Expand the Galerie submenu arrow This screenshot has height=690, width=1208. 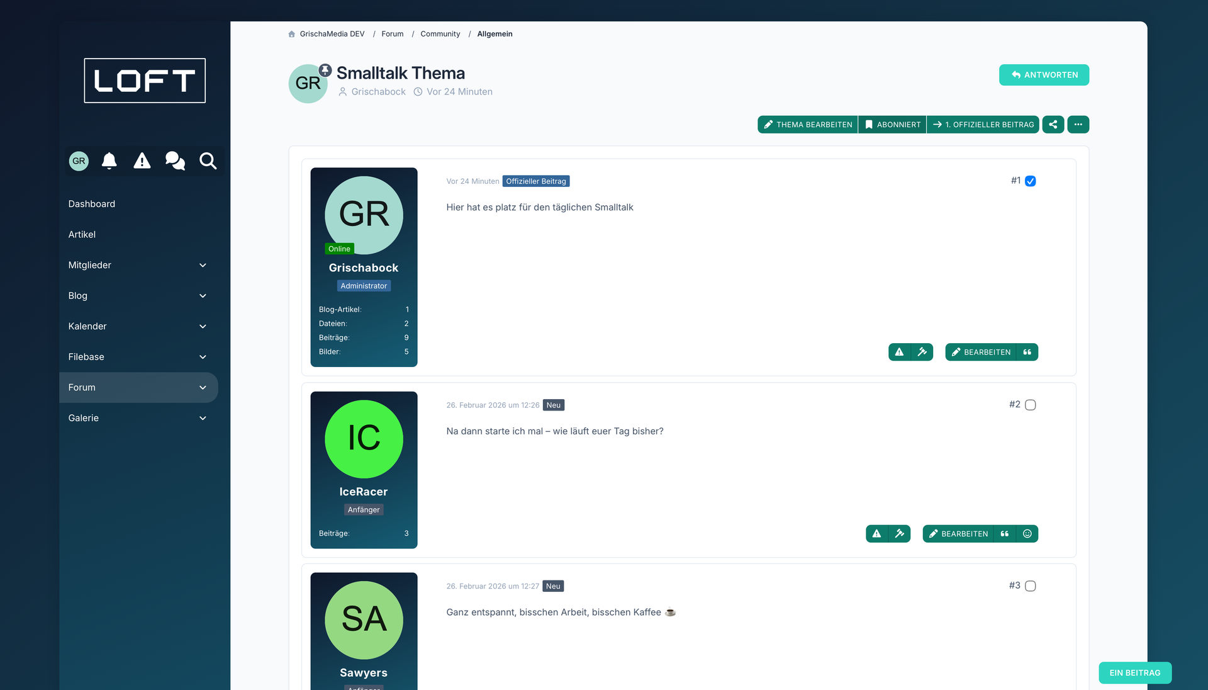click(203, 418)
